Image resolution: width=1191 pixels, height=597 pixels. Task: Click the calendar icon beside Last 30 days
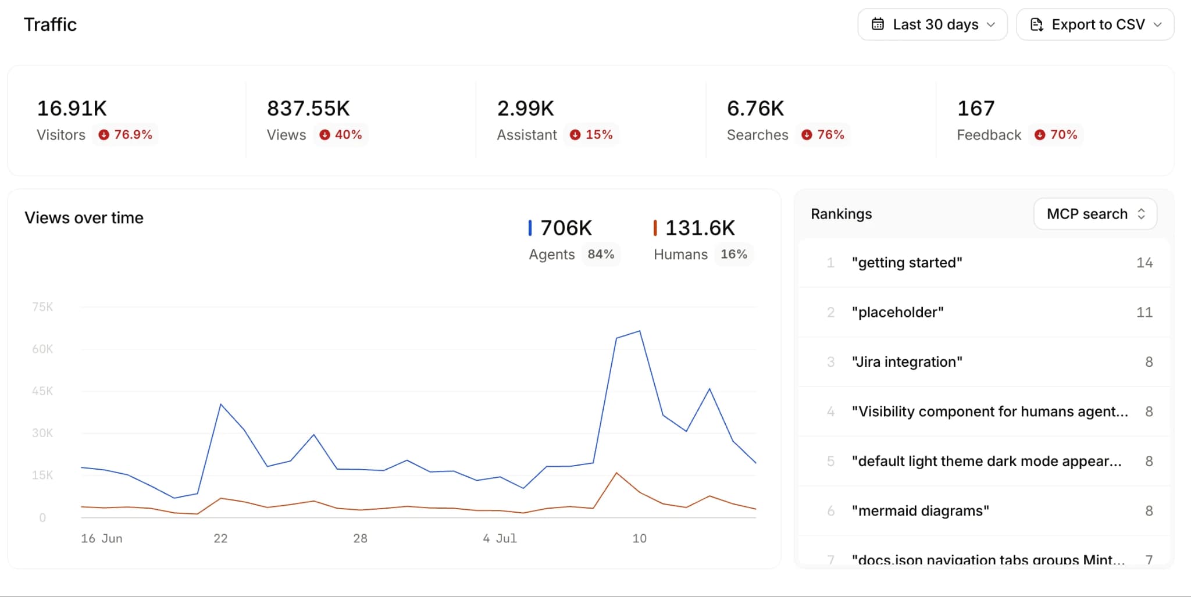[878, 24]
